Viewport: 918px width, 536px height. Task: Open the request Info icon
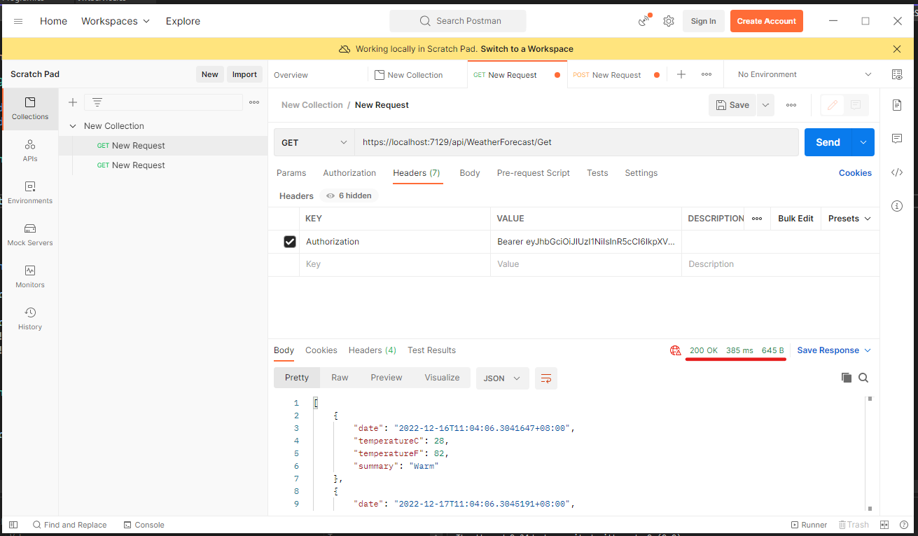[897, 206]
